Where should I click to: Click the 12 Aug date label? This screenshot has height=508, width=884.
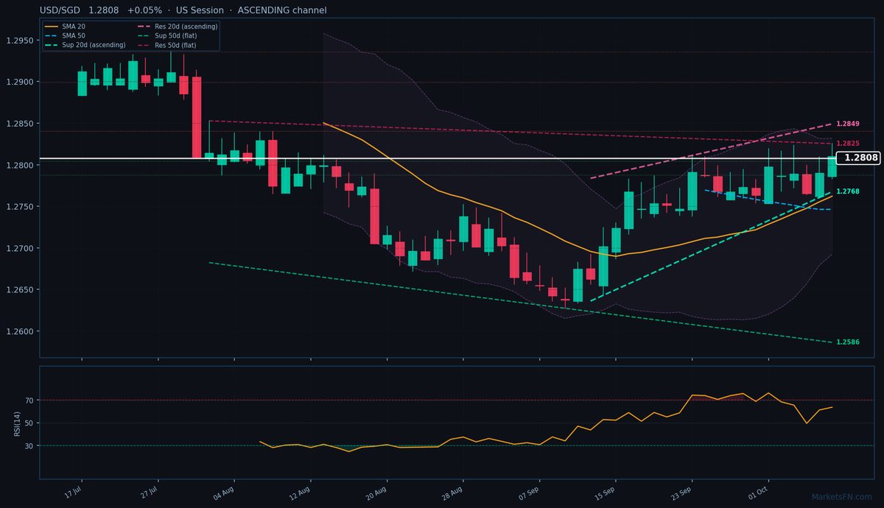(301, 492)
